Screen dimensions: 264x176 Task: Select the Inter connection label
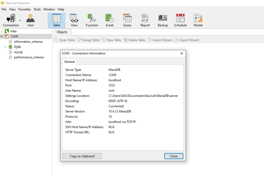[x=14, y=31]
